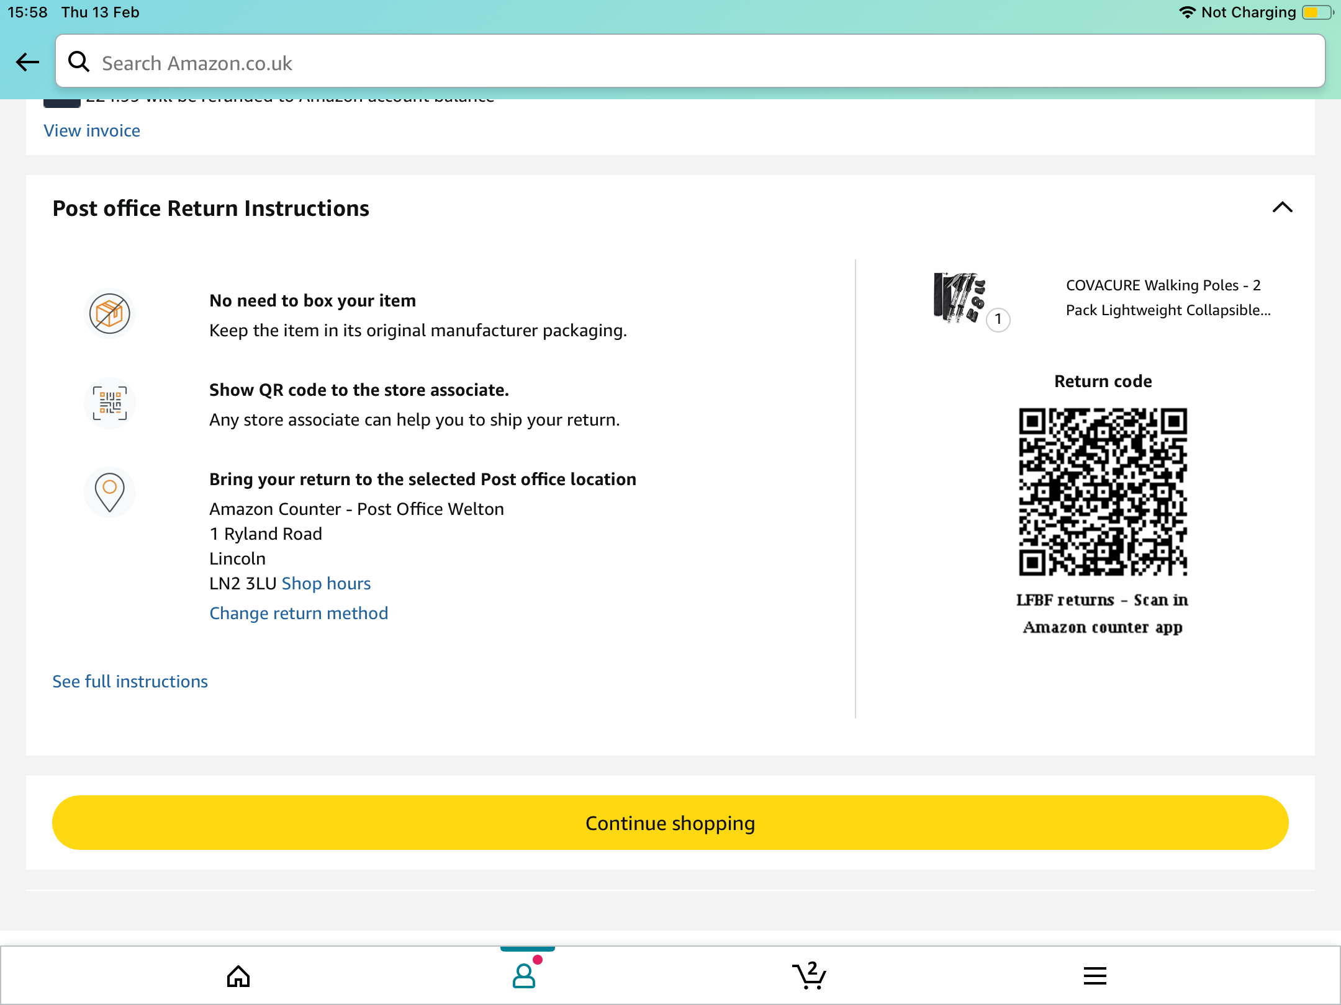
Task: Tap the 'Not Charging' status text
Action: click(1248, 12)
